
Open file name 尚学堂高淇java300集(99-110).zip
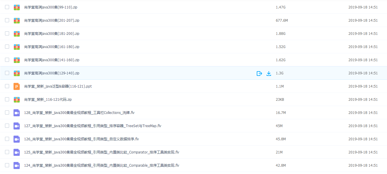(51, 7)
